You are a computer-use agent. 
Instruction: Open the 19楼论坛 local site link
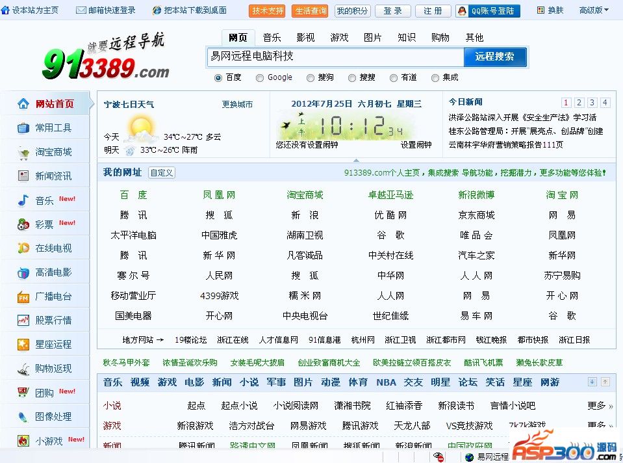pyautogui.click(x=191, y=340)
